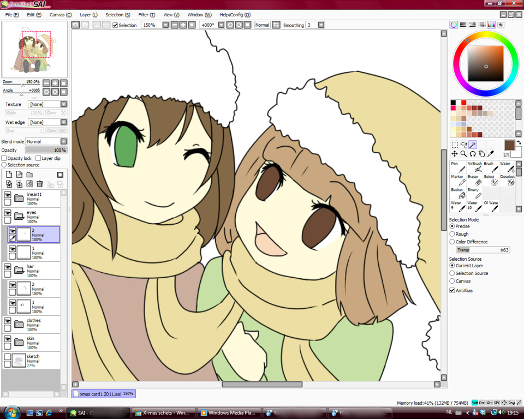Click the brown foreground color swatch

point(509,145)
